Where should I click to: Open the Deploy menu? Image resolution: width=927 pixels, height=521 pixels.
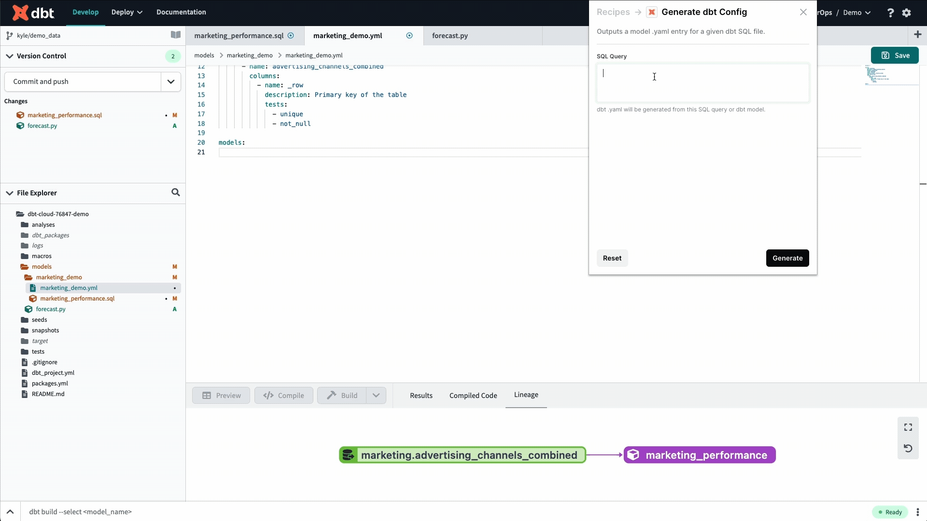click(126, 12)
